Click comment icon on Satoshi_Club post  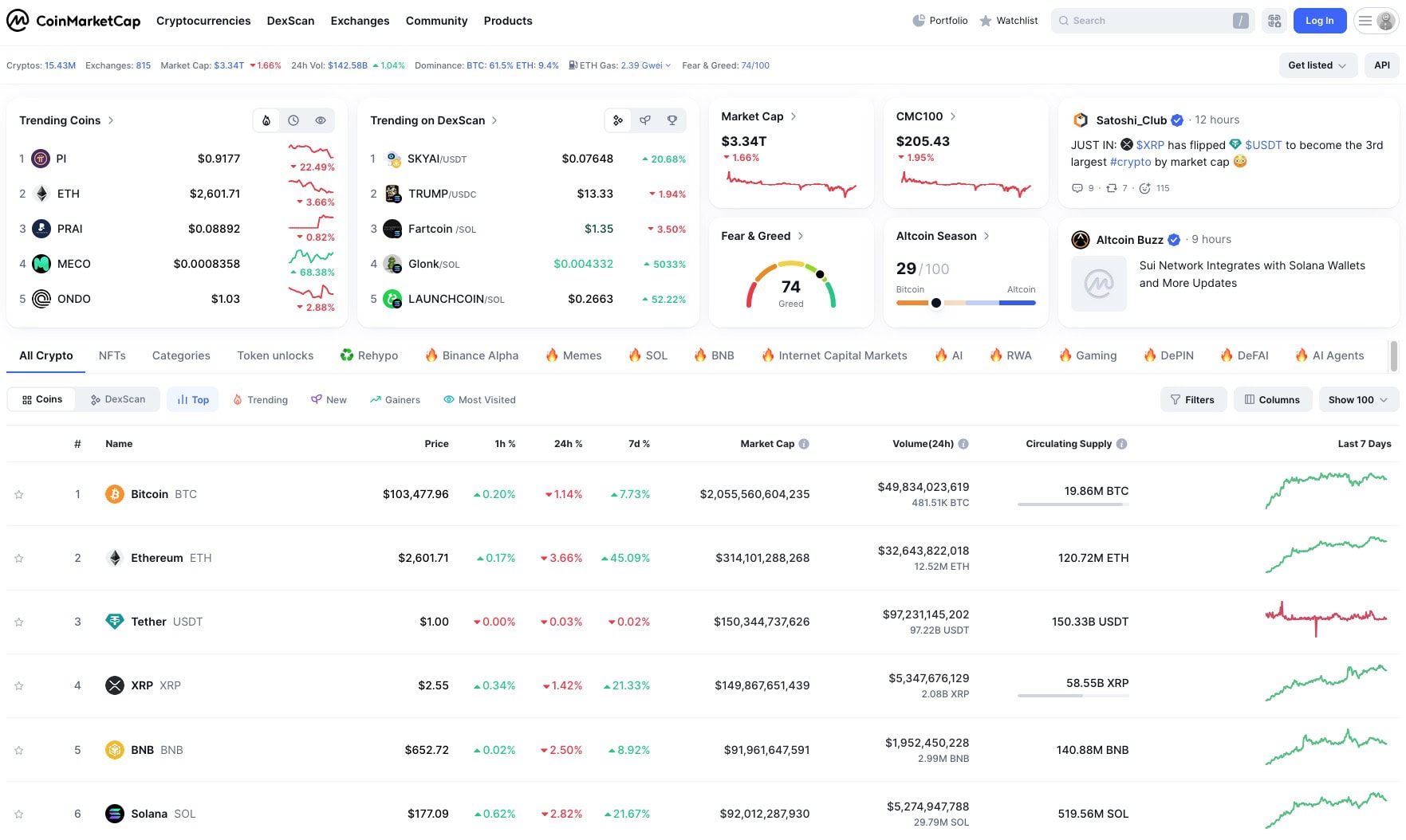[x=1077, y=188]
